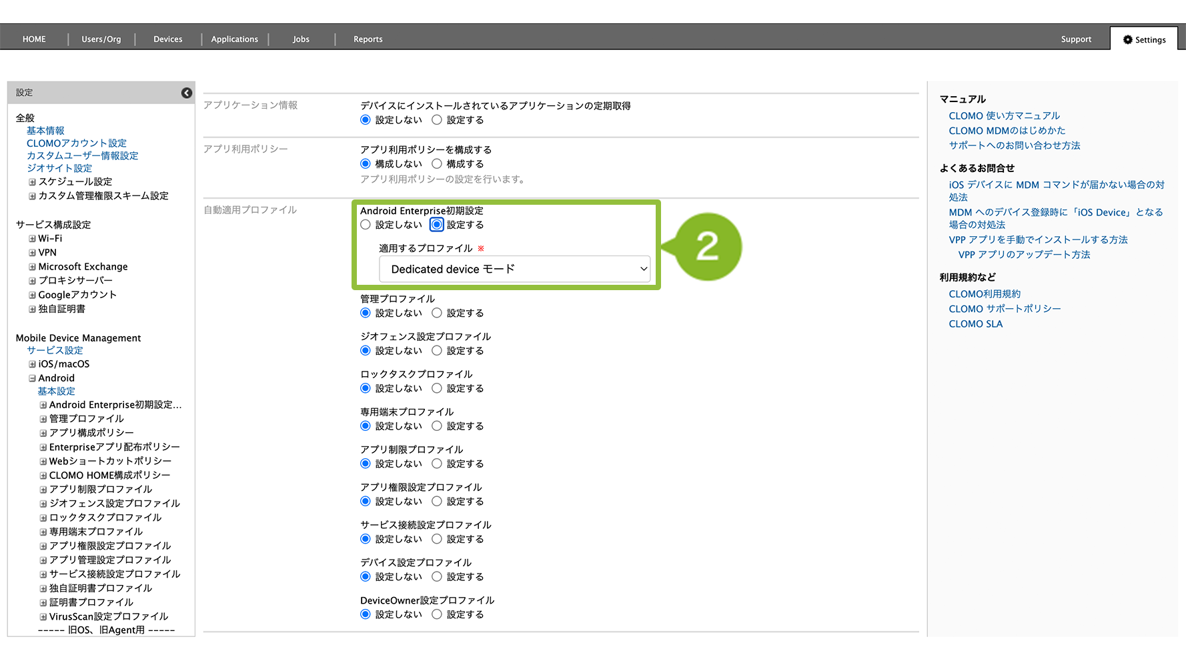
Task: Go to the Reports menu tab
Action: 368,39
